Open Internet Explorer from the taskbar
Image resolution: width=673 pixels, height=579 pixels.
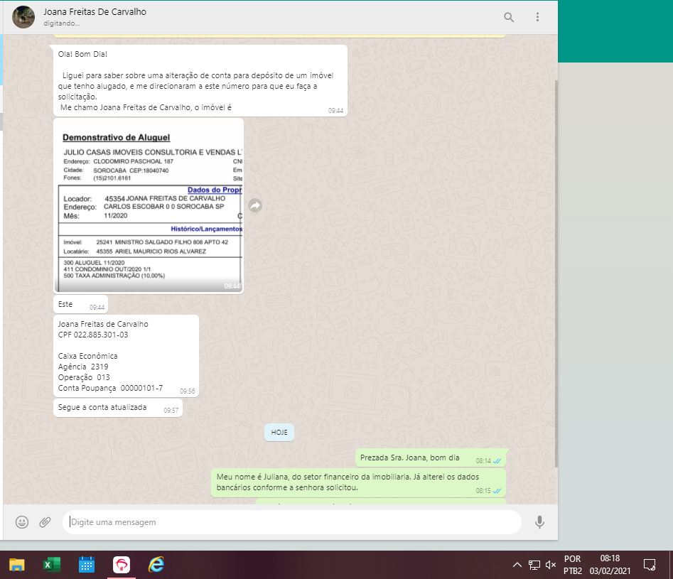pyautogui.click(x=156, y=565)
